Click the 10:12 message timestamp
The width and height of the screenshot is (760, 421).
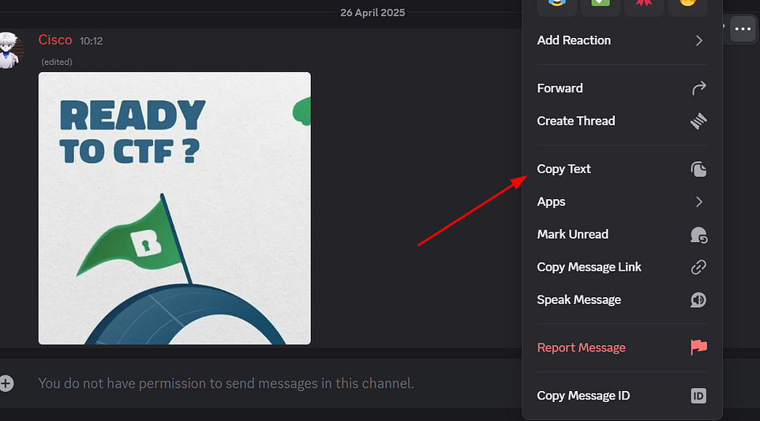point(91,41)
